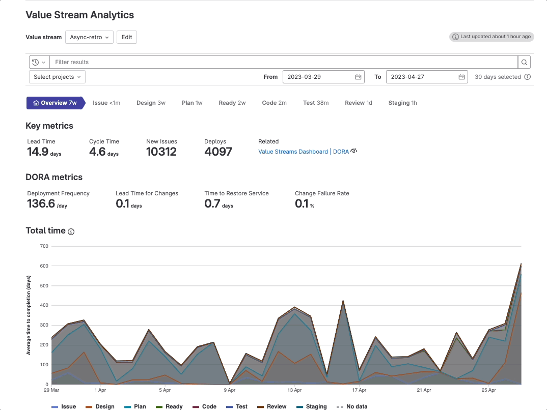Click the external link icon after DORA

354,151
